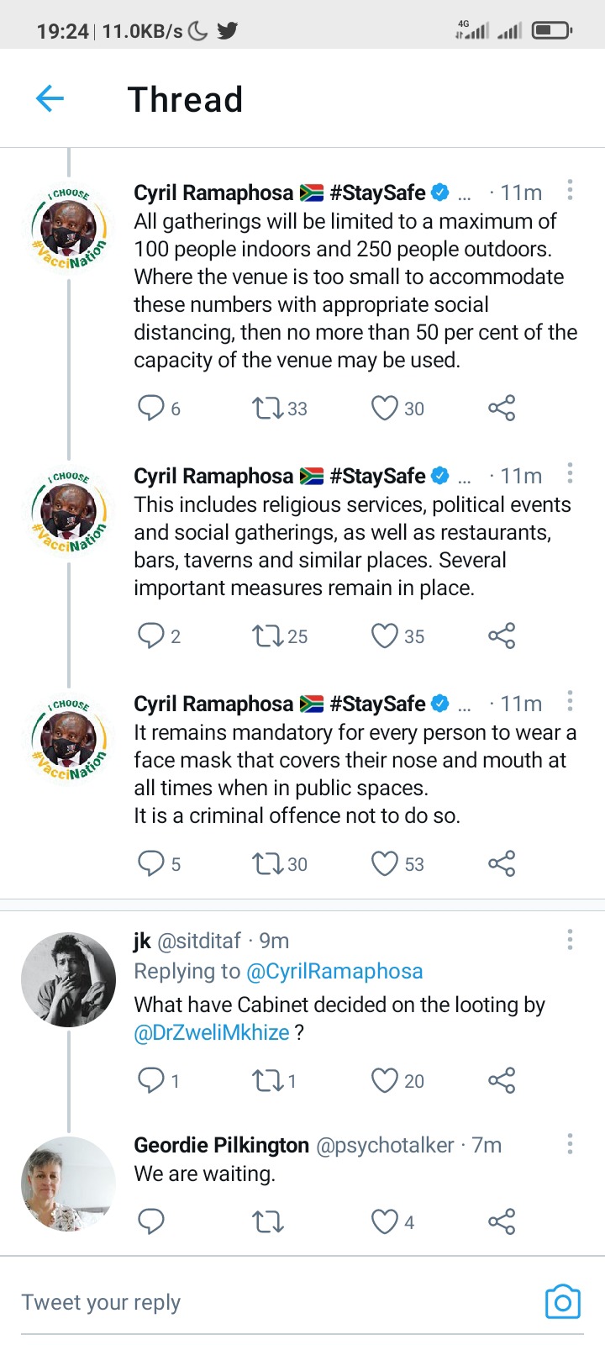The width and height of the screenshot is (605, 1345).
Task: Open overflow menu on jk's reply
Action: click(x=570, y=940)
